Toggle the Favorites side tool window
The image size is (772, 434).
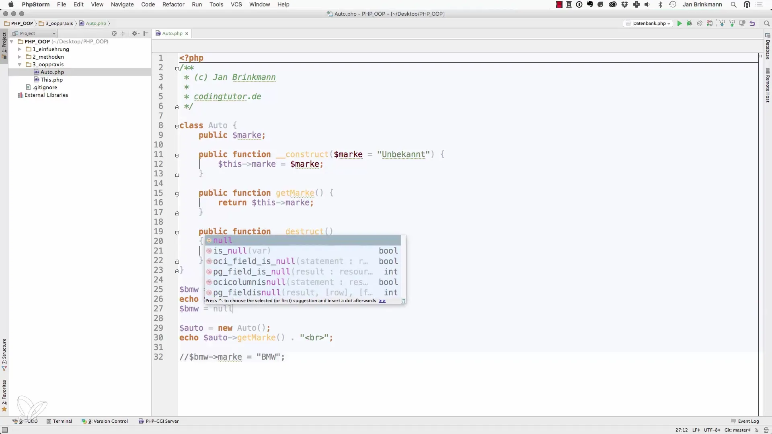pos(4,396)
